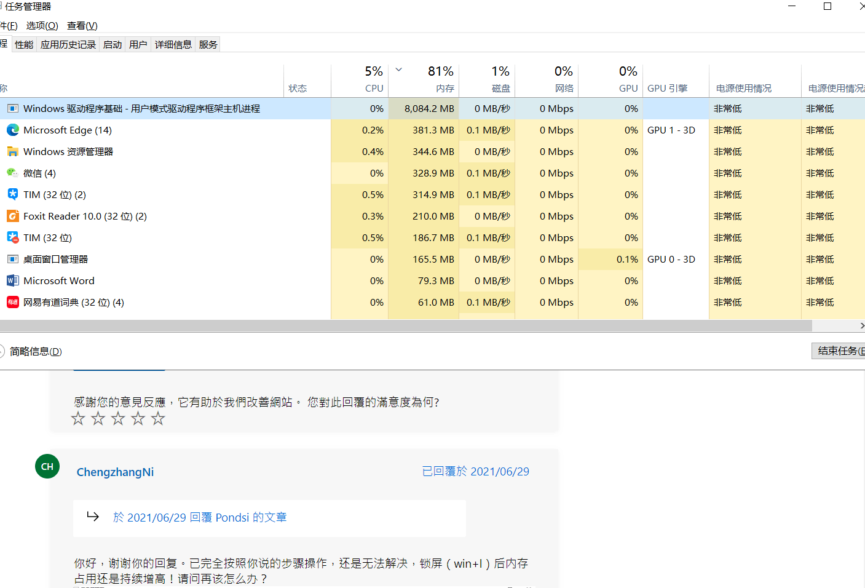Click the 381.3 MB memory value
865x588 pixels.
433,130
